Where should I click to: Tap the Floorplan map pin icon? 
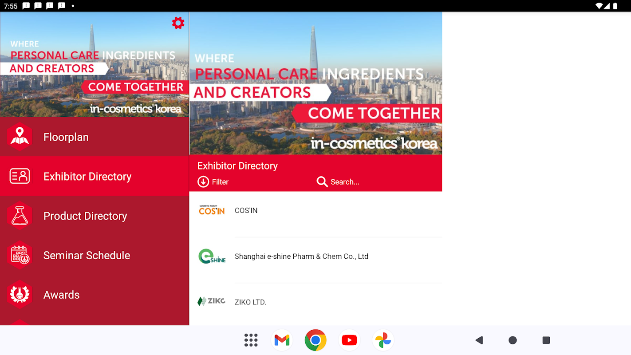[x=20, y=137]
